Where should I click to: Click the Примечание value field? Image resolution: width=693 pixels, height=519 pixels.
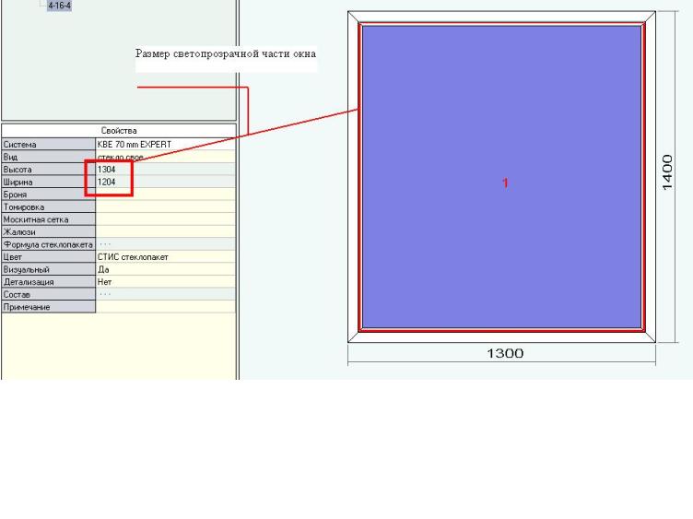coord(165,307)
